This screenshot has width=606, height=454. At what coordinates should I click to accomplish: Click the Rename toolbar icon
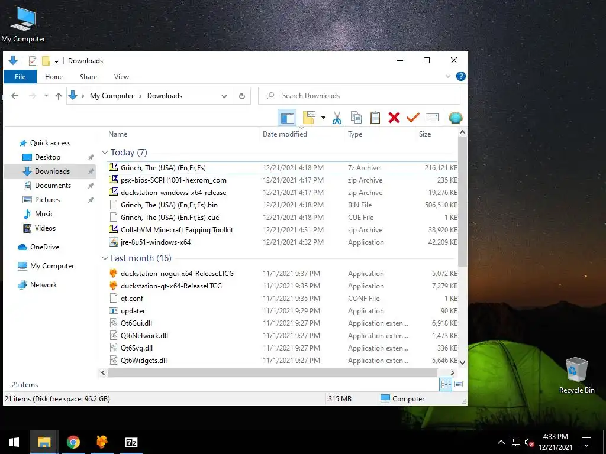pos(431,118)
